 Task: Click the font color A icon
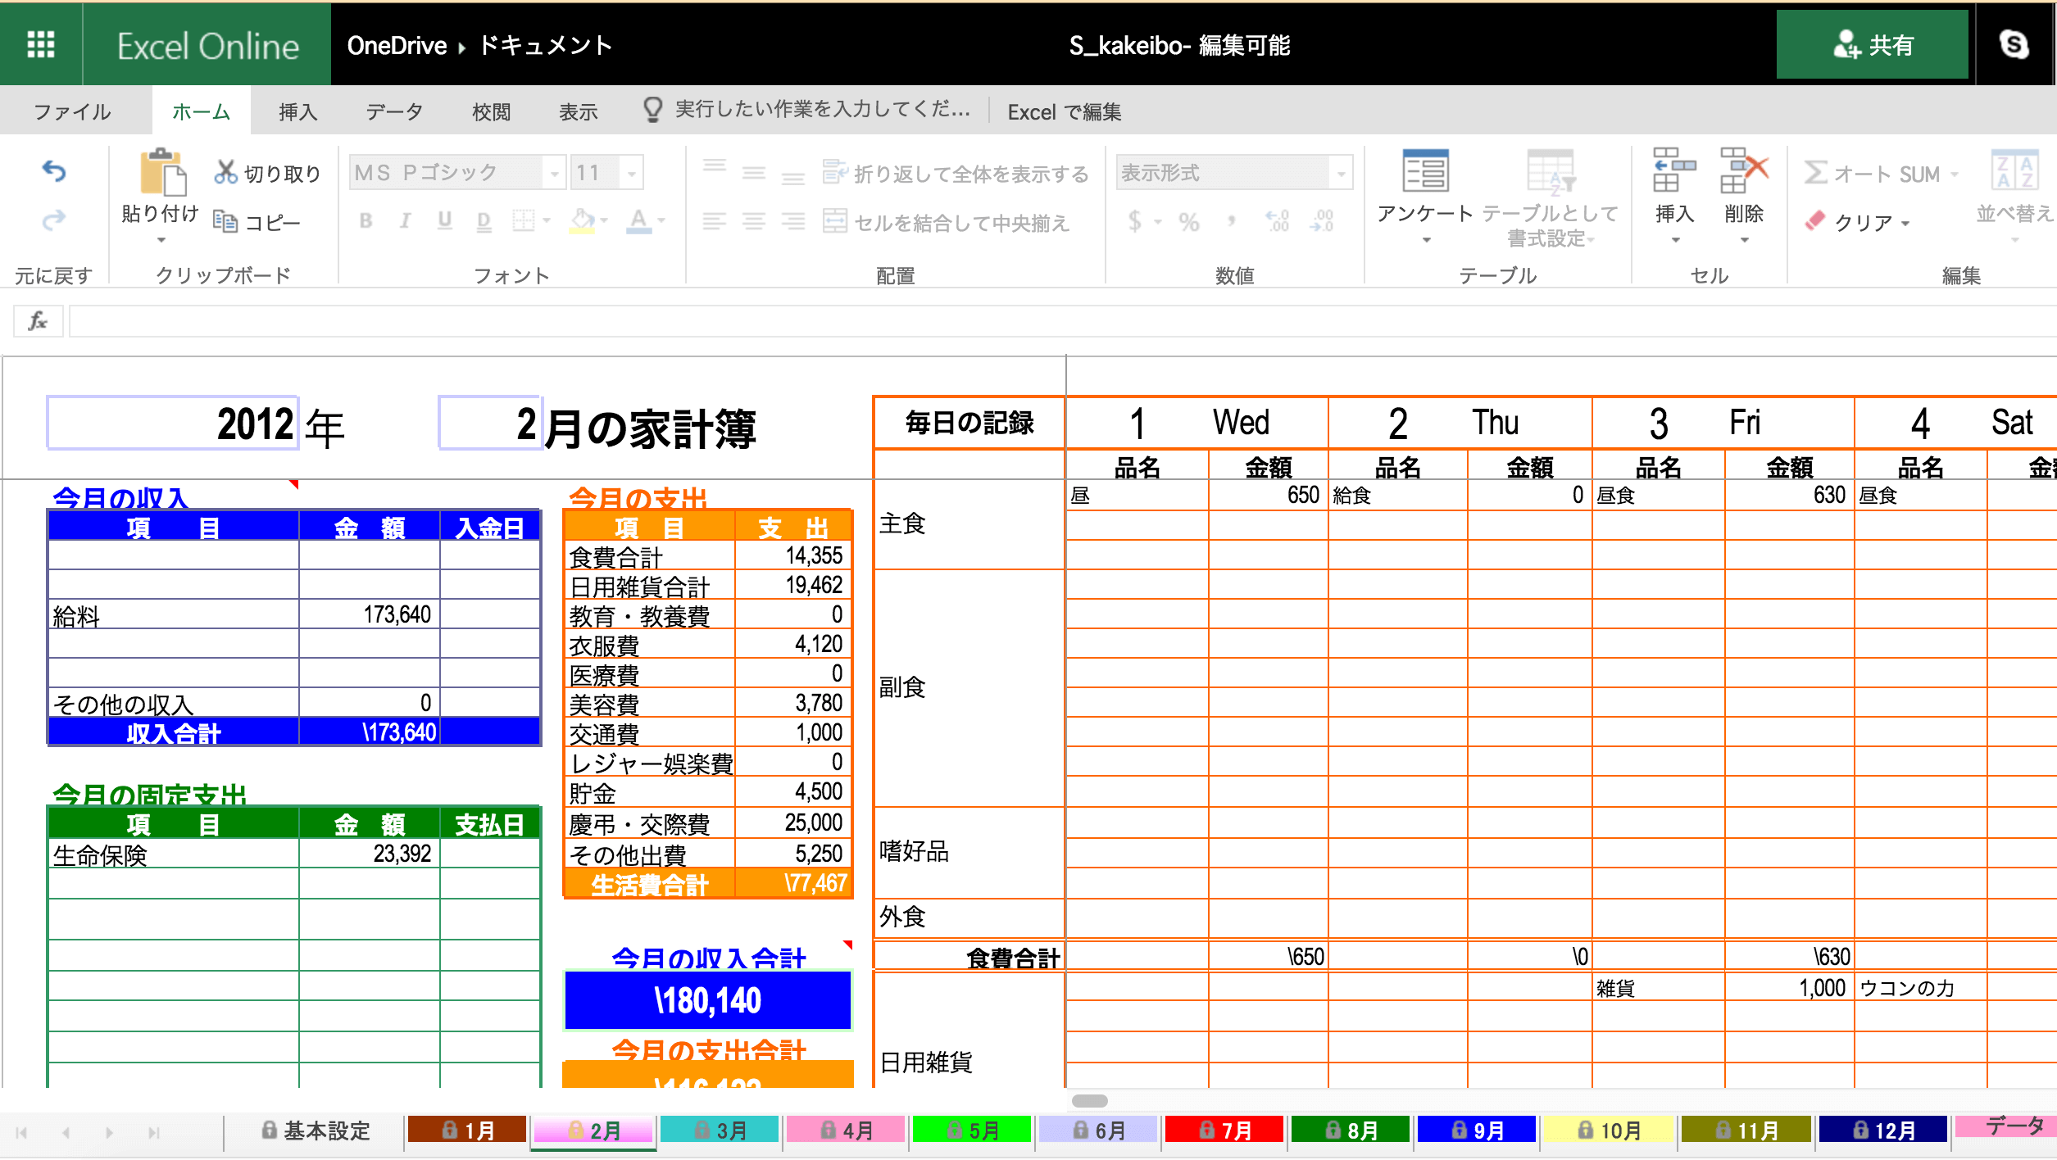(x=638, y=220)
